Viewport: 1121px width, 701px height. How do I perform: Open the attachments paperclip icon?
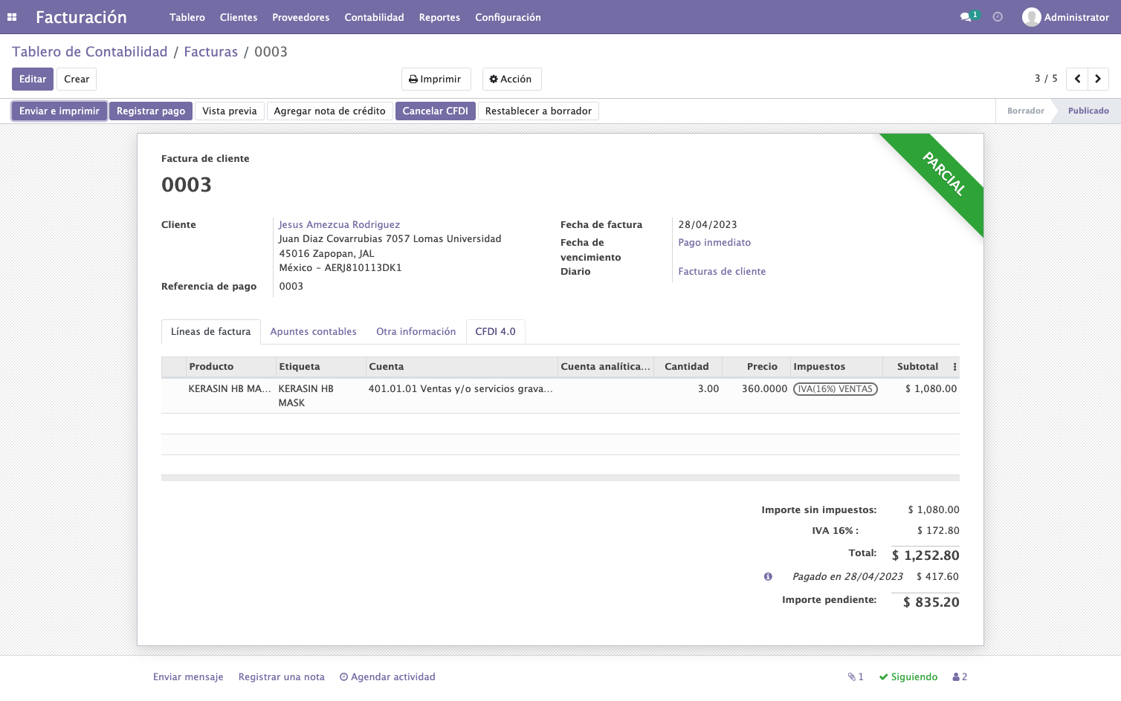pyautogui.click(x=856, y=676)
